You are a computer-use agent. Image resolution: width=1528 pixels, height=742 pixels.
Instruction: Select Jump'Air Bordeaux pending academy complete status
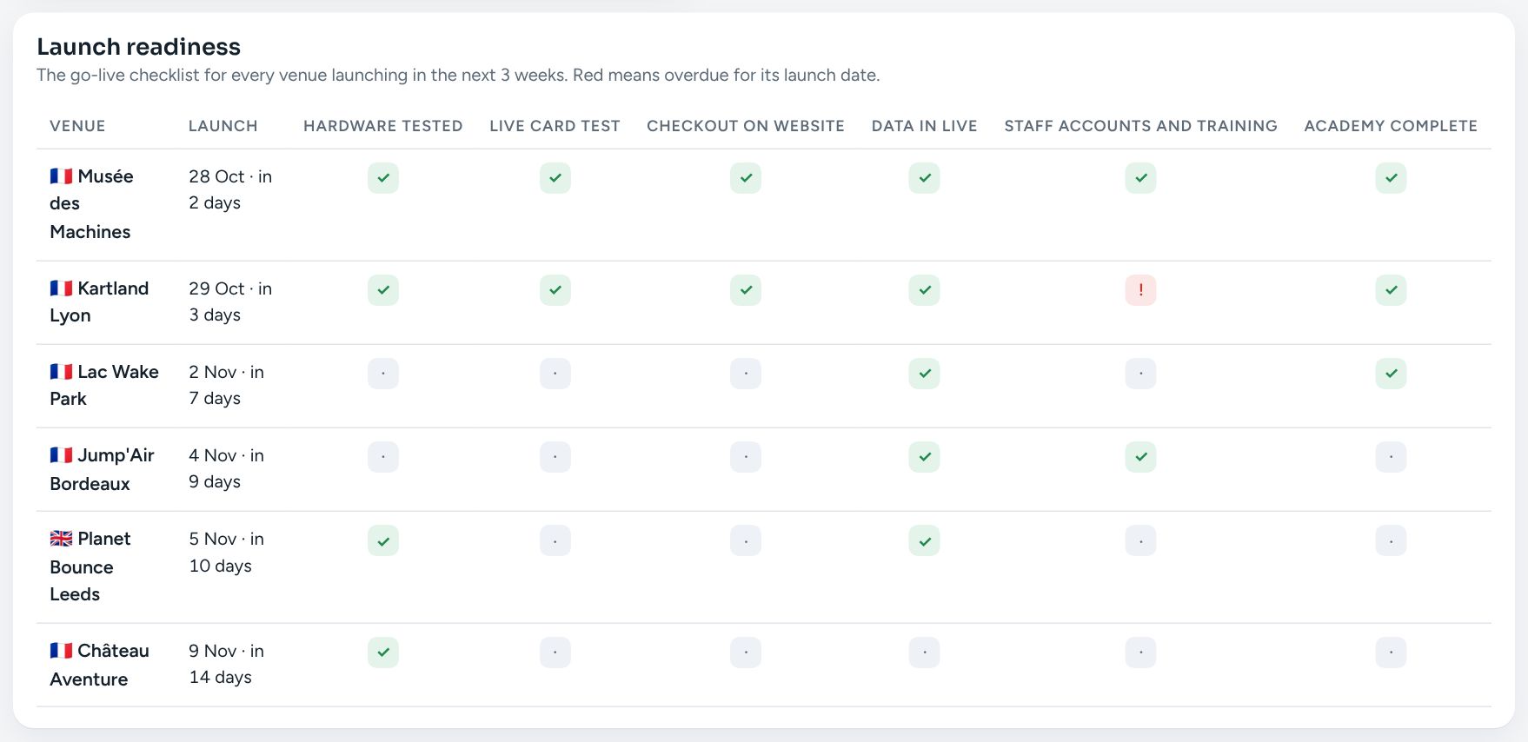pos(1391,457)
